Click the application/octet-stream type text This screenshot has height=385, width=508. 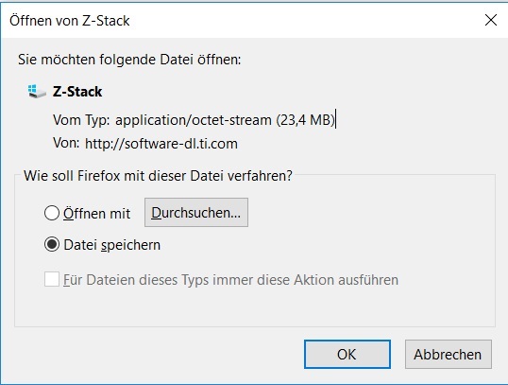[x=194, y=120]
